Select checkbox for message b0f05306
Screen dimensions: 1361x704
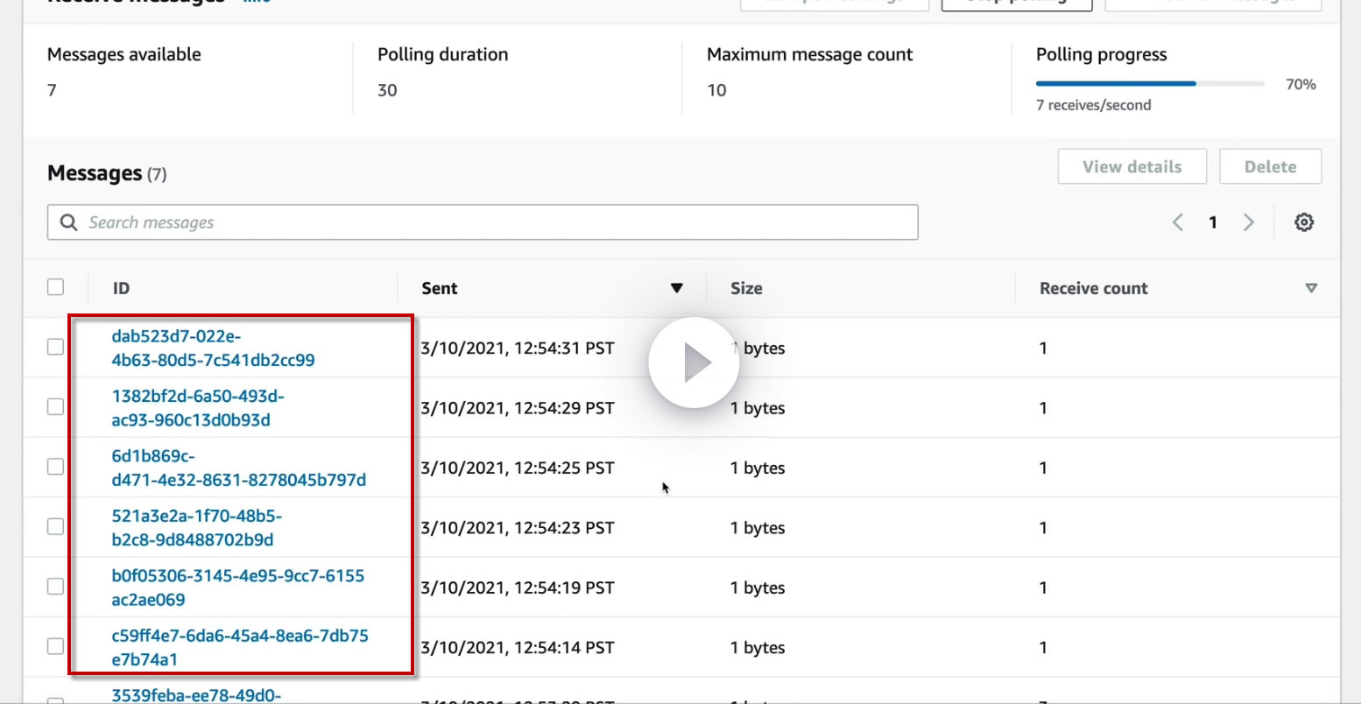55,587
